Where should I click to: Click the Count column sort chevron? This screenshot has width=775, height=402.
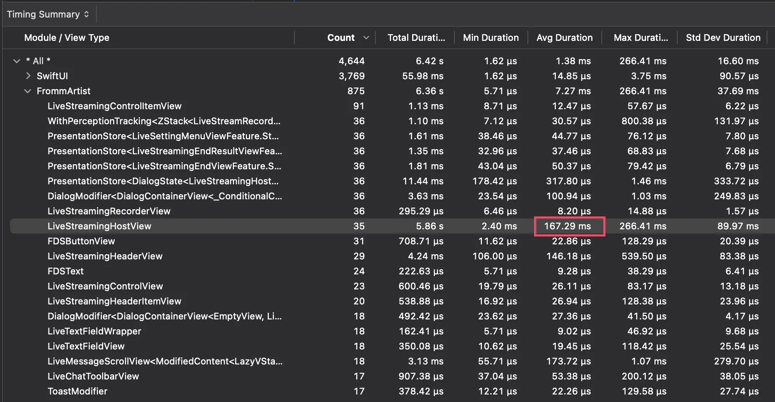[x=366, y=38]
